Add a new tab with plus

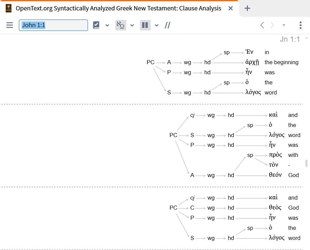(x=247, y=8)
